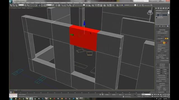This screenshot has height=100, width=179.
Task: Switch to the Modify command panel
Action: pyautogui.click(x=159, y=8)
